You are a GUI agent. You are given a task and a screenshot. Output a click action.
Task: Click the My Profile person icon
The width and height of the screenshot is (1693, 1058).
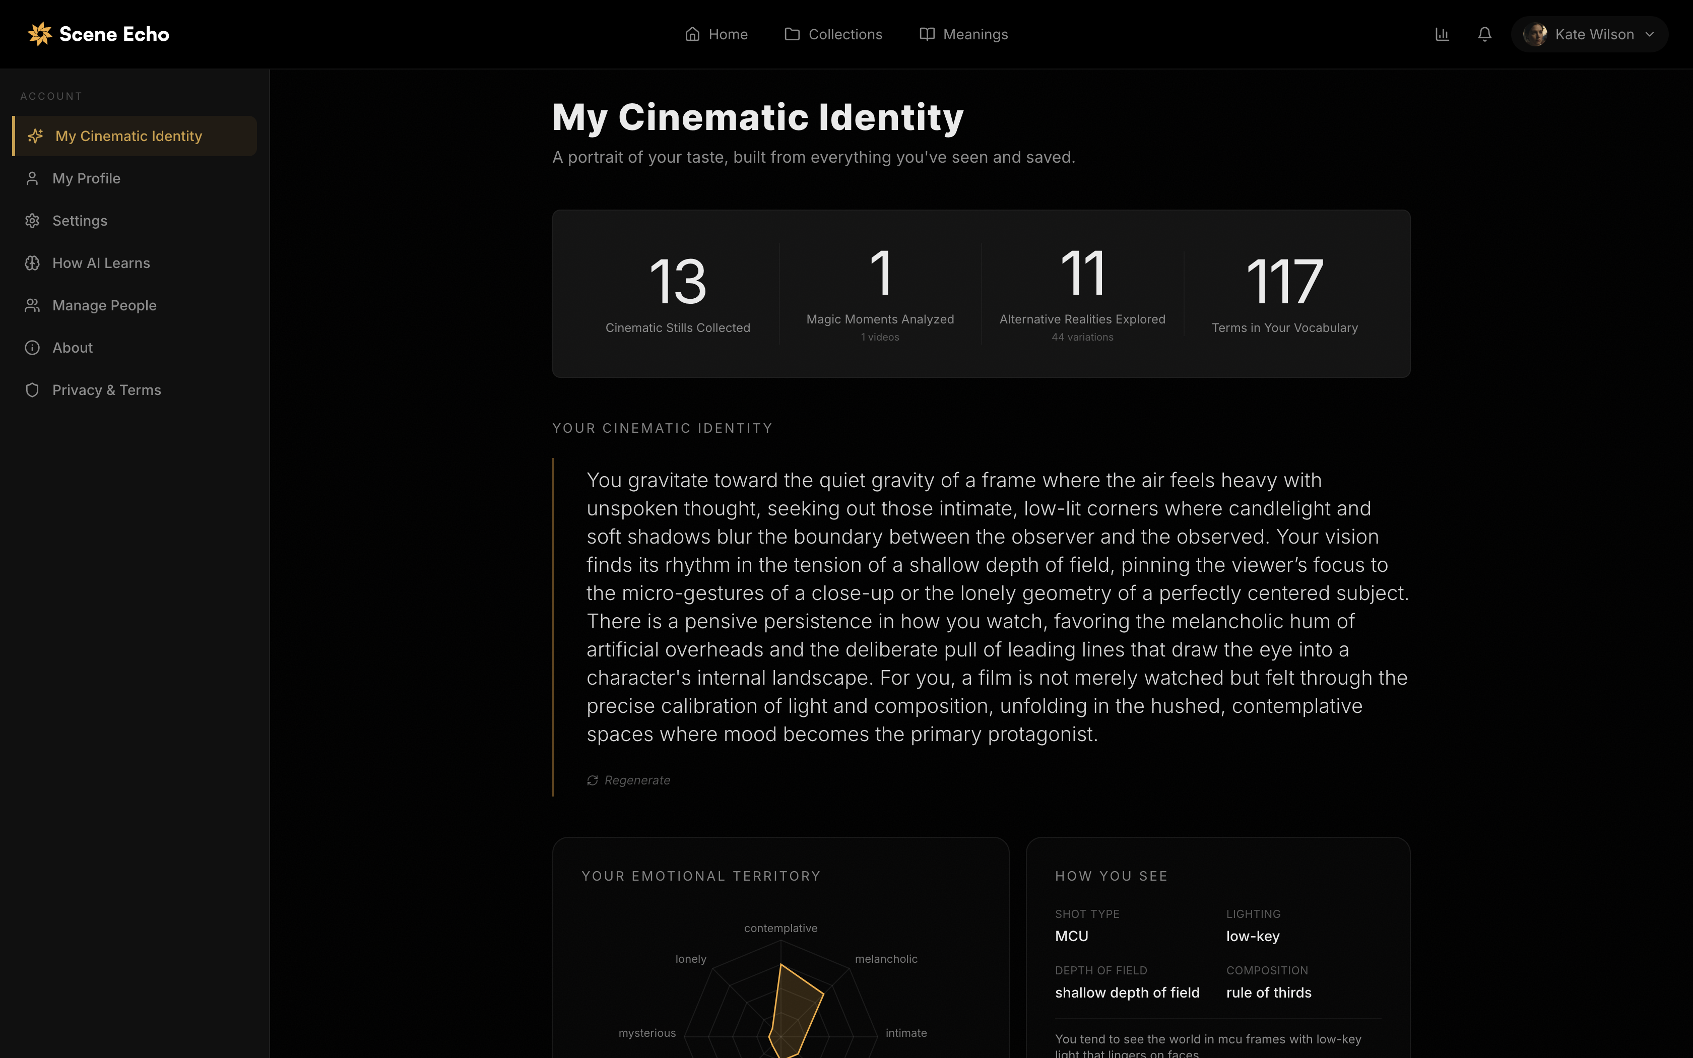(x=32, y=178)
